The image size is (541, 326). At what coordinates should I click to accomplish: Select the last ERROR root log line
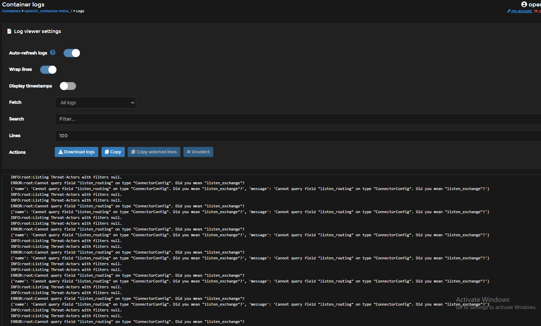(128, 322)
